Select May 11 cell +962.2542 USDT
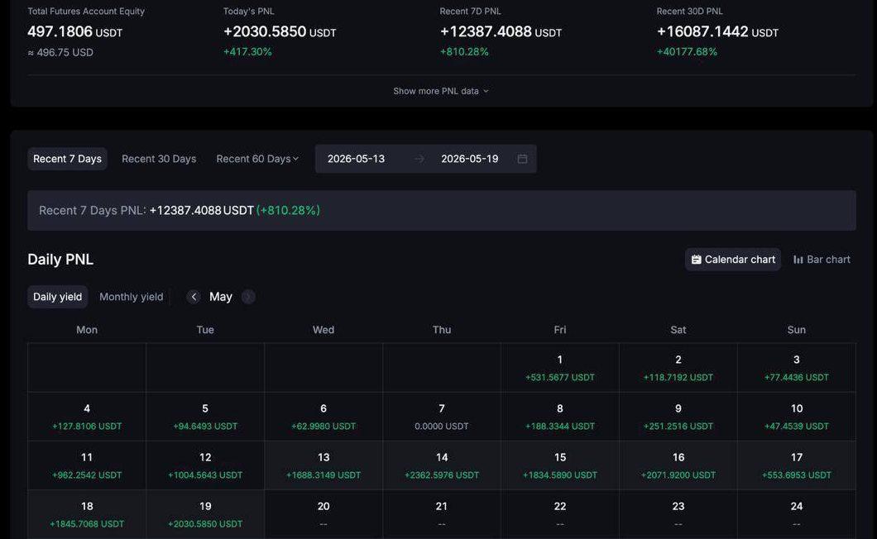This screenshot has width=877, height=539. point(87,465)
